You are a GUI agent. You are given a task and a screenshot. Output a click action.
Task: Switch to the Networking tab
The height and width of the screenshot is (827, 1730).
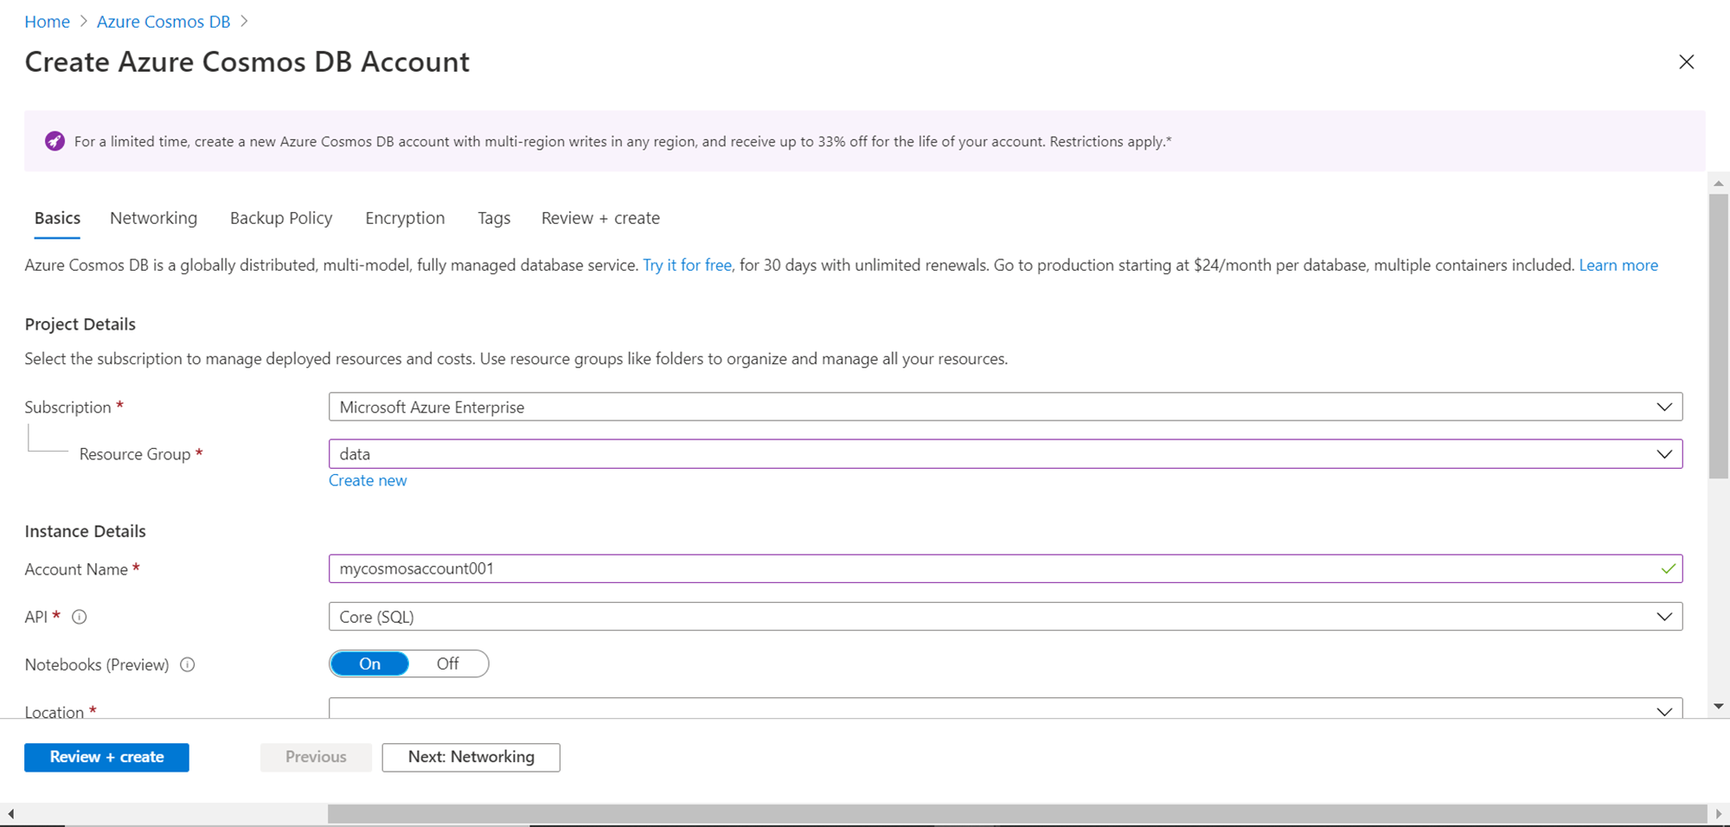[x=153, y=218]
